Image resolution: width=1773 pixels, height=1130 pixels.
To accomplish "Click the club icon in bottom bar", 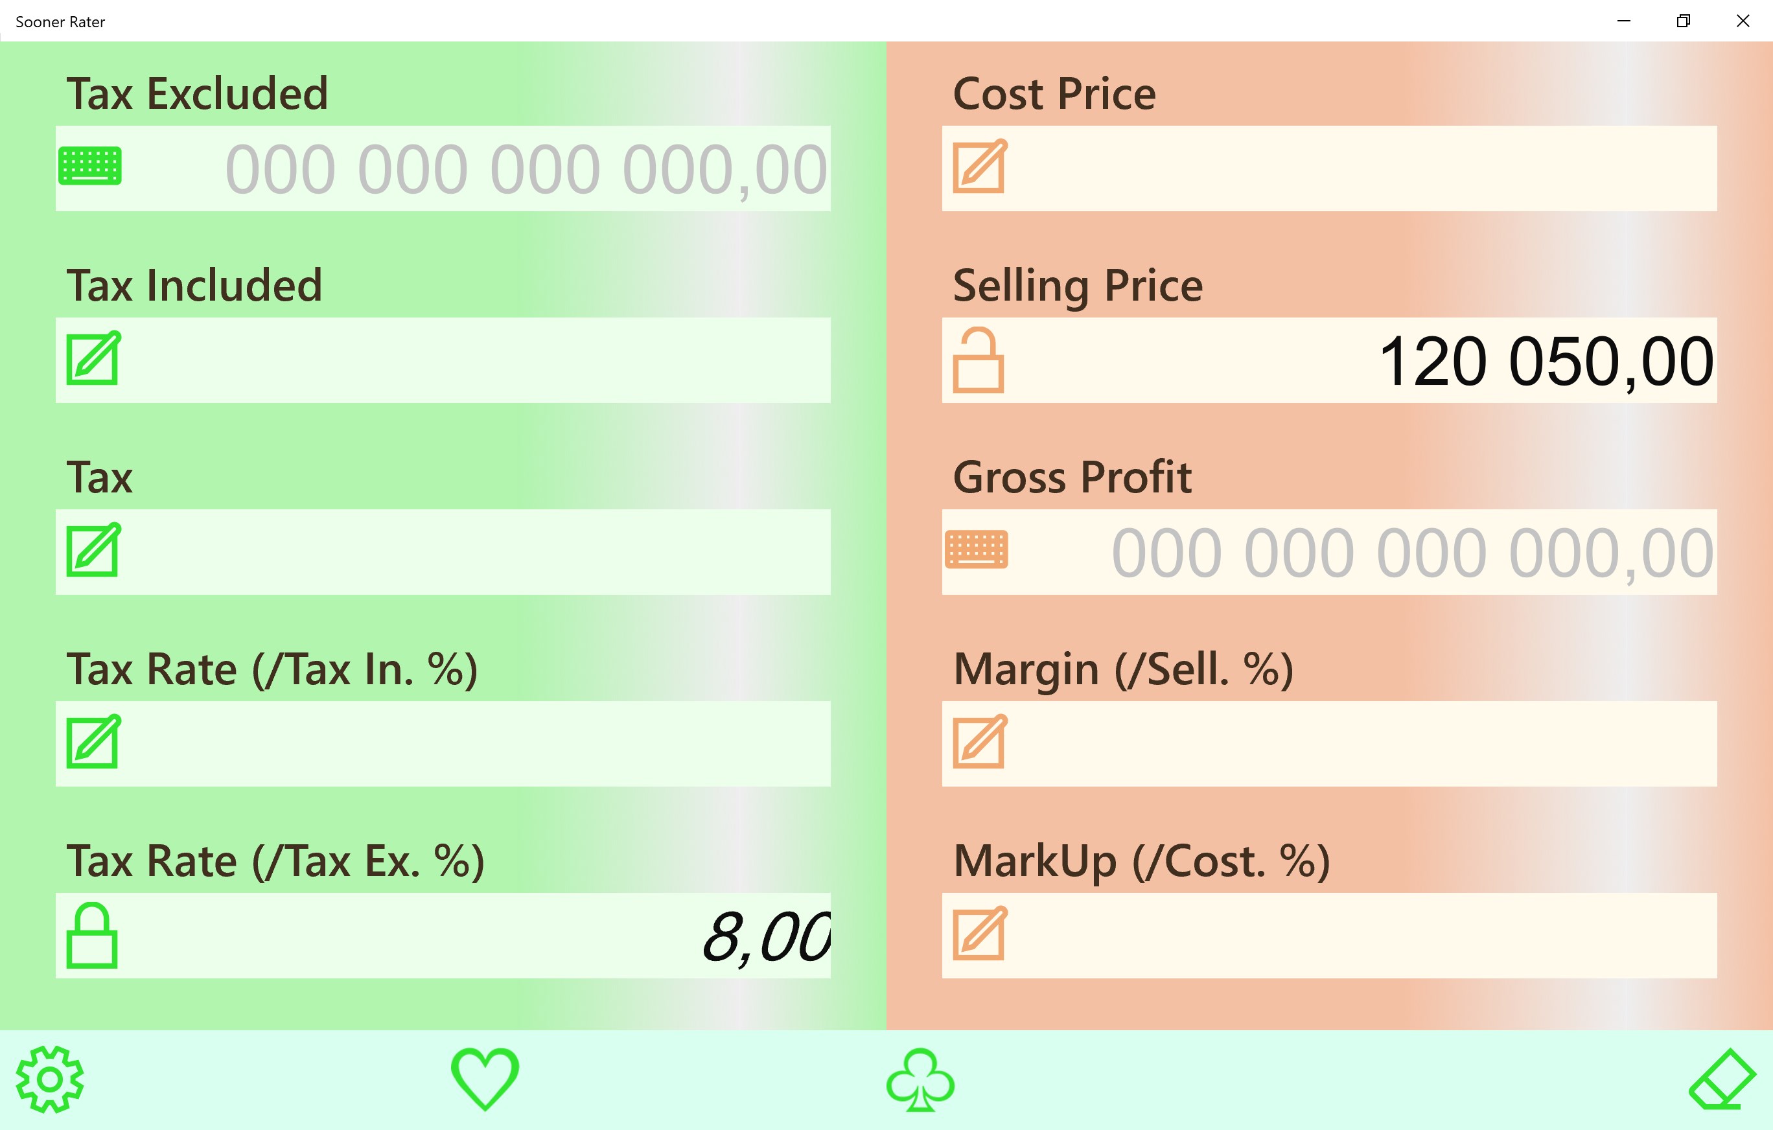I will point(920,1080).
